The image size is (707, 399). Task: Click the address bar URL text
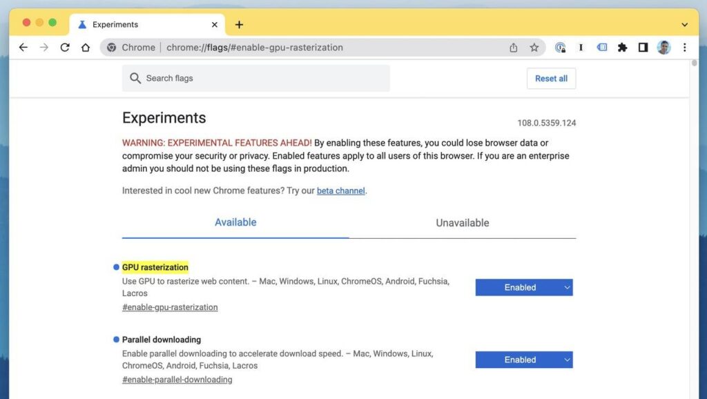point(255,48)
